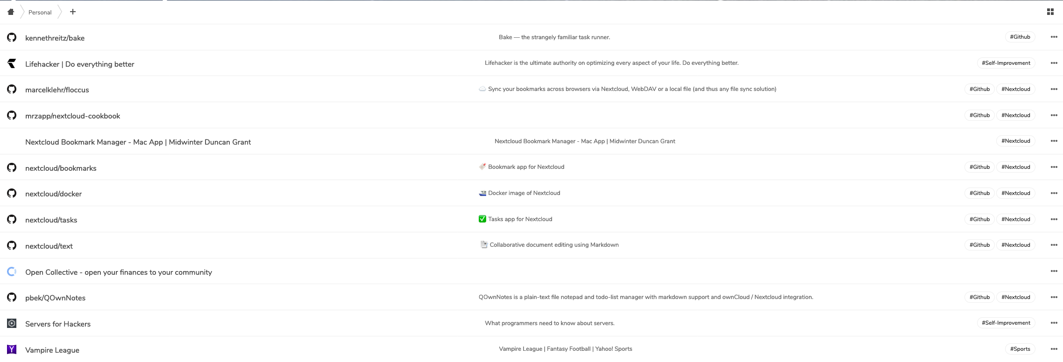Click #Github tag on nextcloud/bookmarks row
This screenshot has height=362, width=1063.
point(979,167)
